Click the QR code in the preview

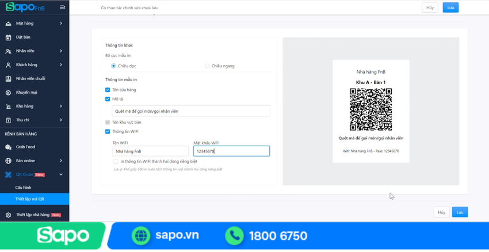370,109
